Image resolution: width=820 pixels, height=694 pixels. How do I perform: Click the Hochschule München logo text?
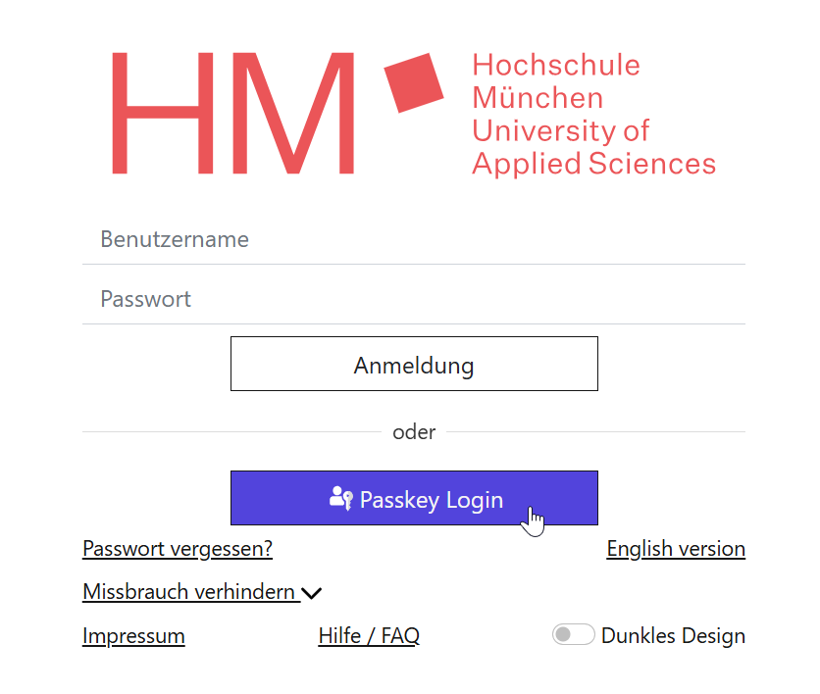[555, 81]
